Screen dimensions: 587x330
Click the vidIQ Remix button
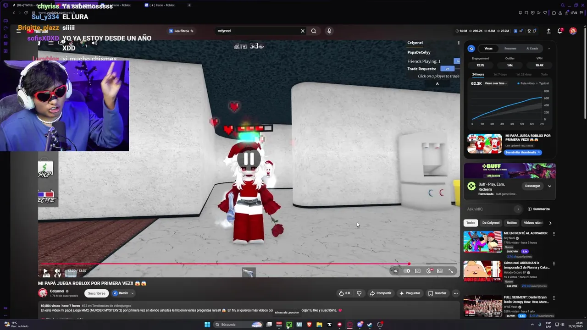120,293
